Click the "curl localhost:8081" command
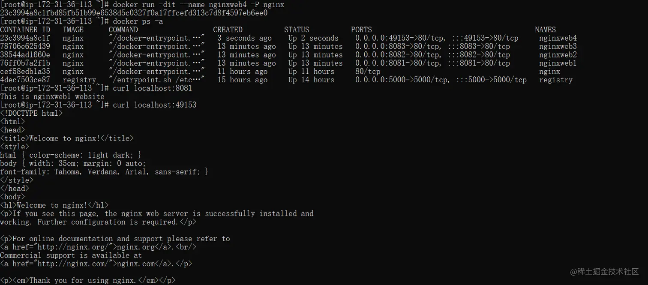The height and width of the screenshot is (285, 648). pos(152,88)
